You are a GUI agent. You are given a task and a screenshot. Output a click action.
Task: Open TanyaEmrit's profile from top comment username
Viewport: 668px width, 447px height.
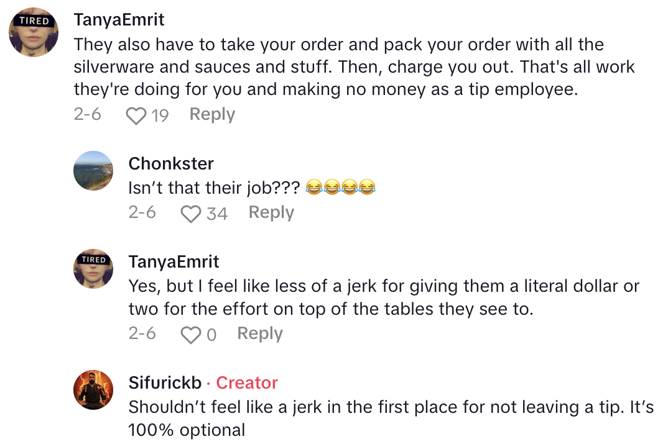tap(119, 19)
